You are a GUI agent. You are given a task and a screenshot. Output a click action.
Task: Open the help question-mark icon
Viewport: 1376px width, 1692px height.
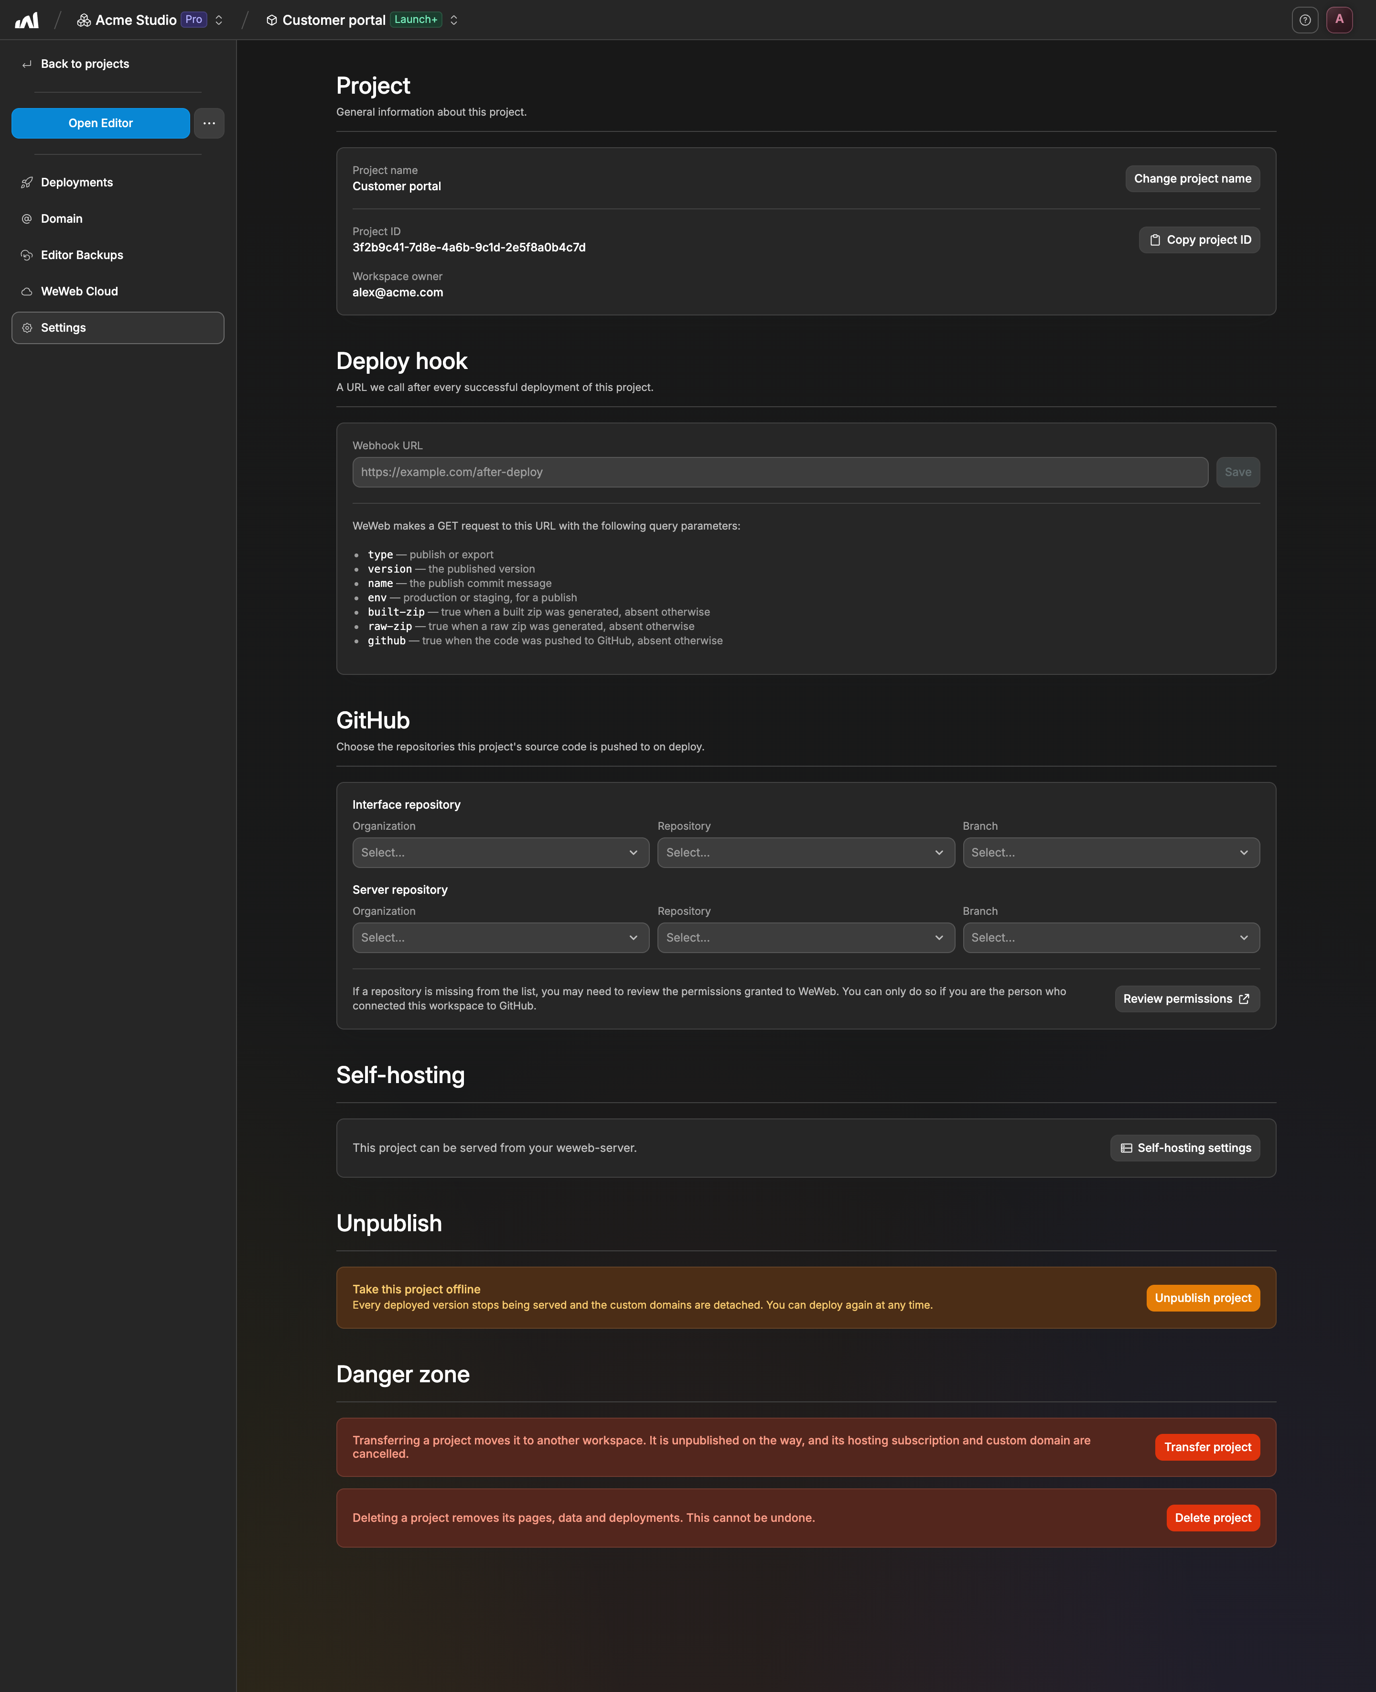pos(1305,20)
